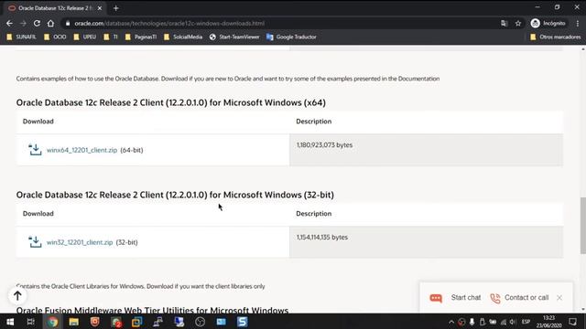Open the Start-TeamViewer bookmark
This screenshot has height=329, width=586.
coord(234,37)
